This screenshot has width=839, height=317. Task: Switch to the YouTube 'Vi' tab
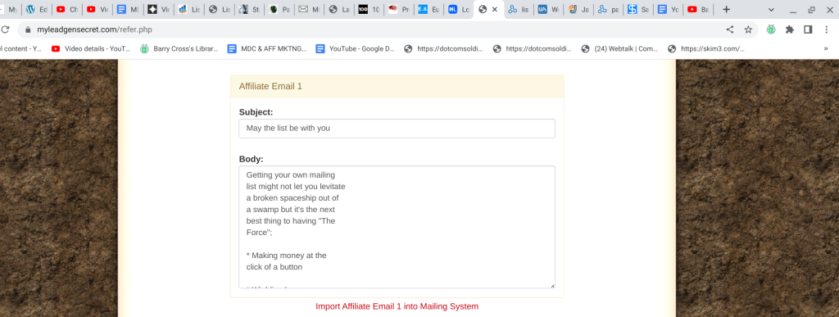coord(98,9)
